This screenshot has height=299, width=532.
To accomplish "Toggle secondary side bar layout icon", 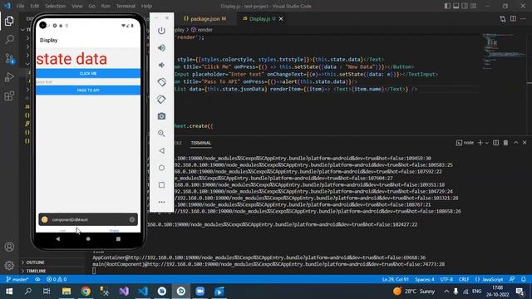I will 465,6.
